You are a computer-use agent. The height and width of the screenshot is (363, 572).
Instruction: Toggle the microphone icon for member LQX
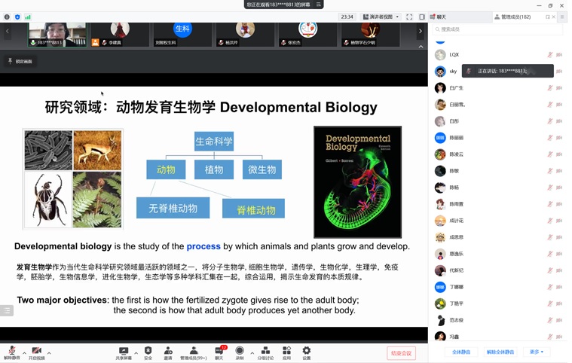click(x=550, y=55)
